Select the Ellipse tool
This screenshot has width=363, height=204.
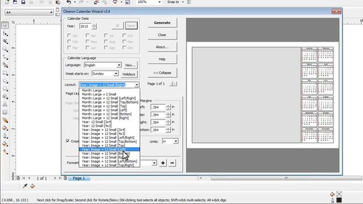tap(5, 81)
